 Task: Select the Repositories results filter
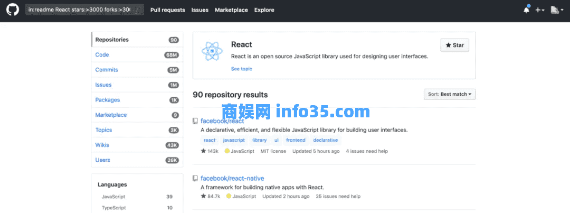click(x=137, y=40)
